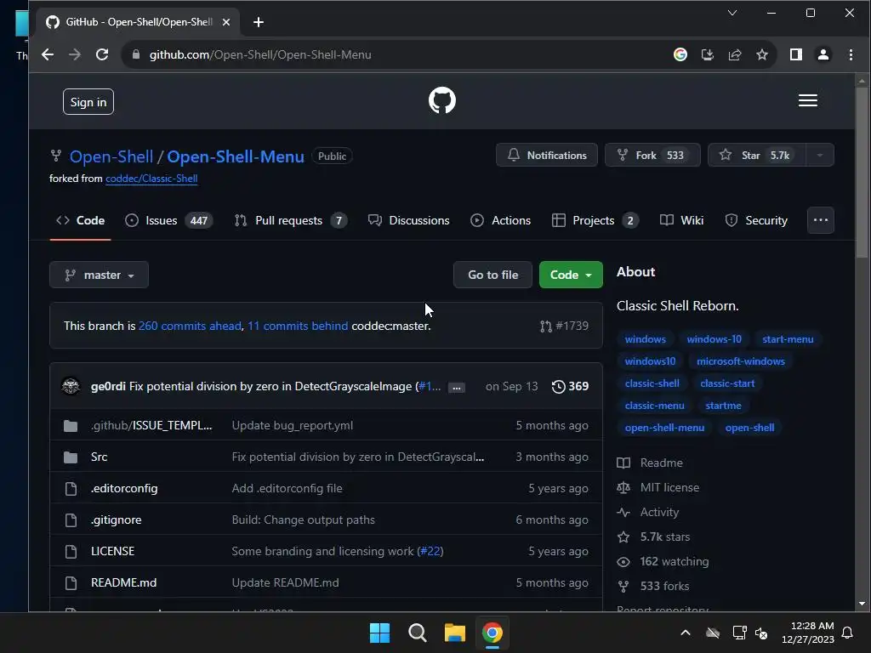The image size is (871, 653).
Task: Expand the green Code dropdown
Action: (571, 275)
